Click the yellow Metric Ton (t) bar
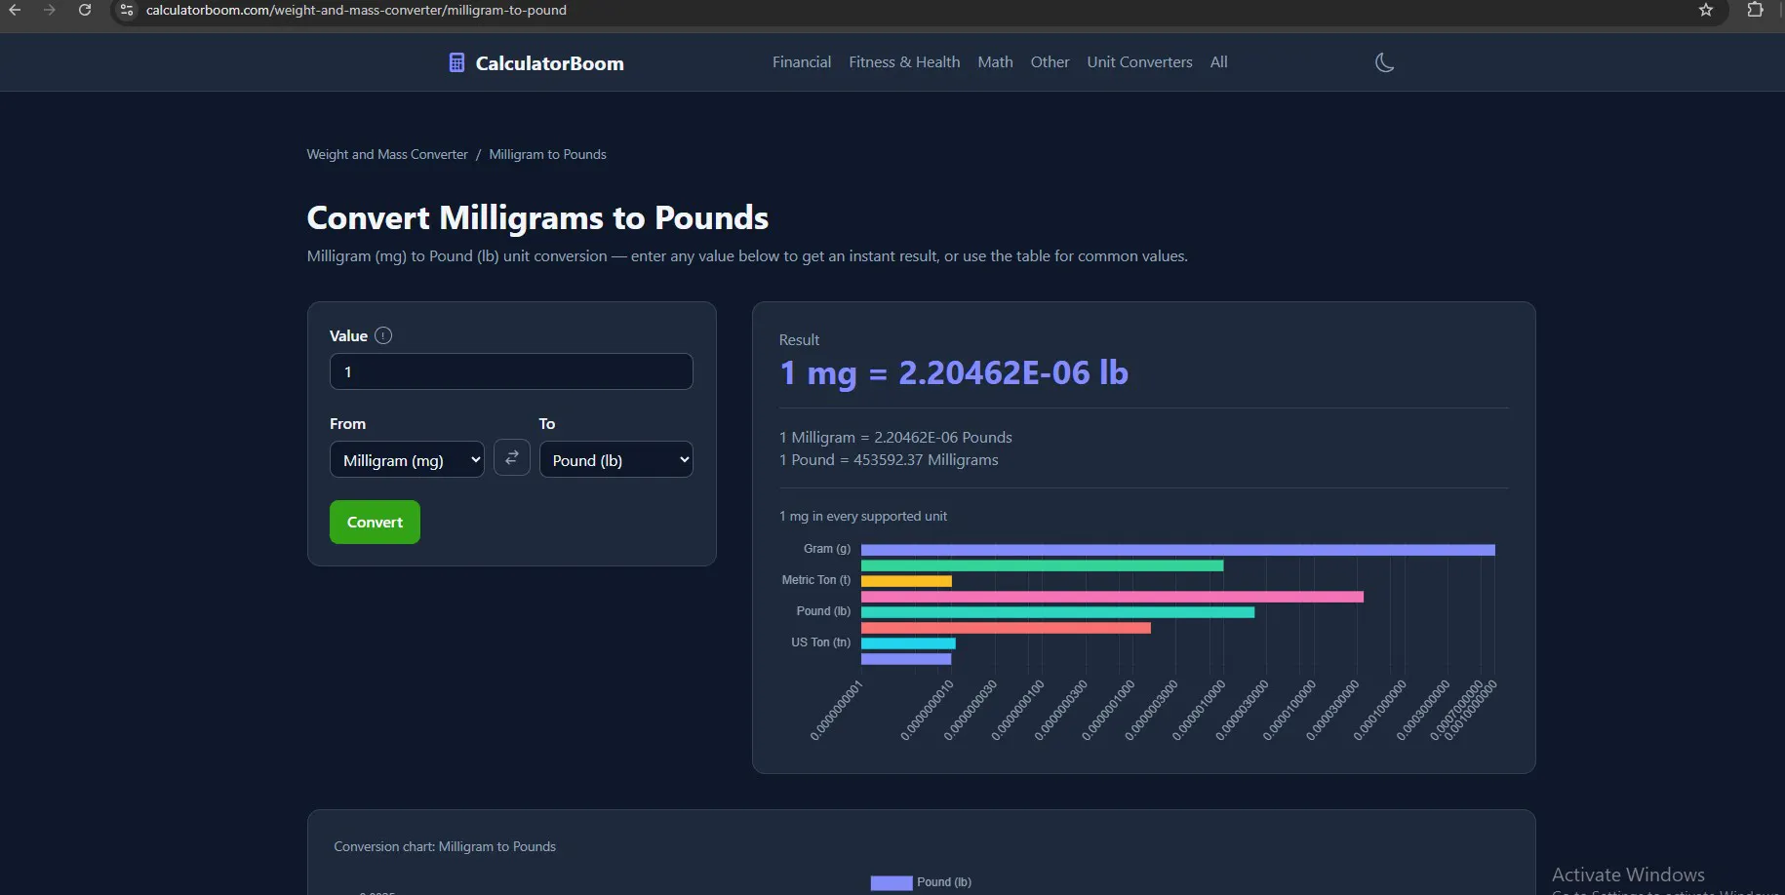Image resolution: width=1785 pixels, height=895 pixels. (906, 581)
